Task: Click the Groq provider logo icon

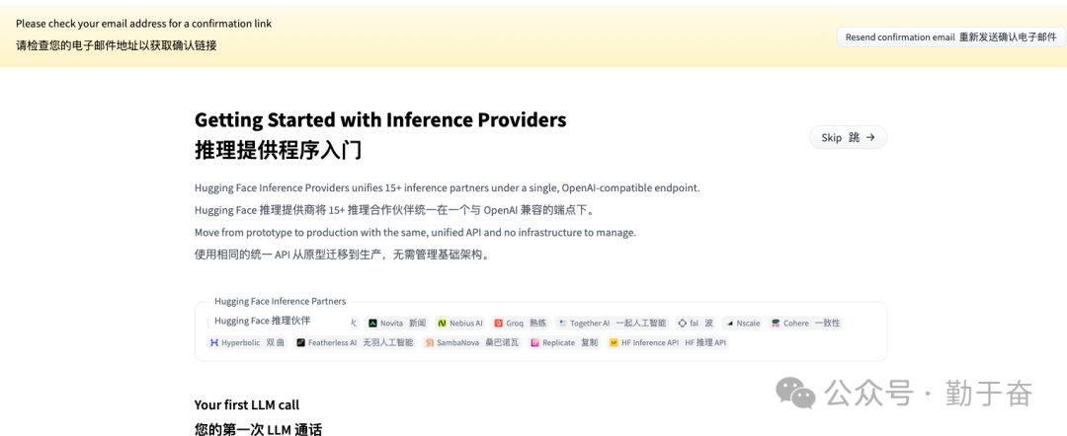Action: 498,324
